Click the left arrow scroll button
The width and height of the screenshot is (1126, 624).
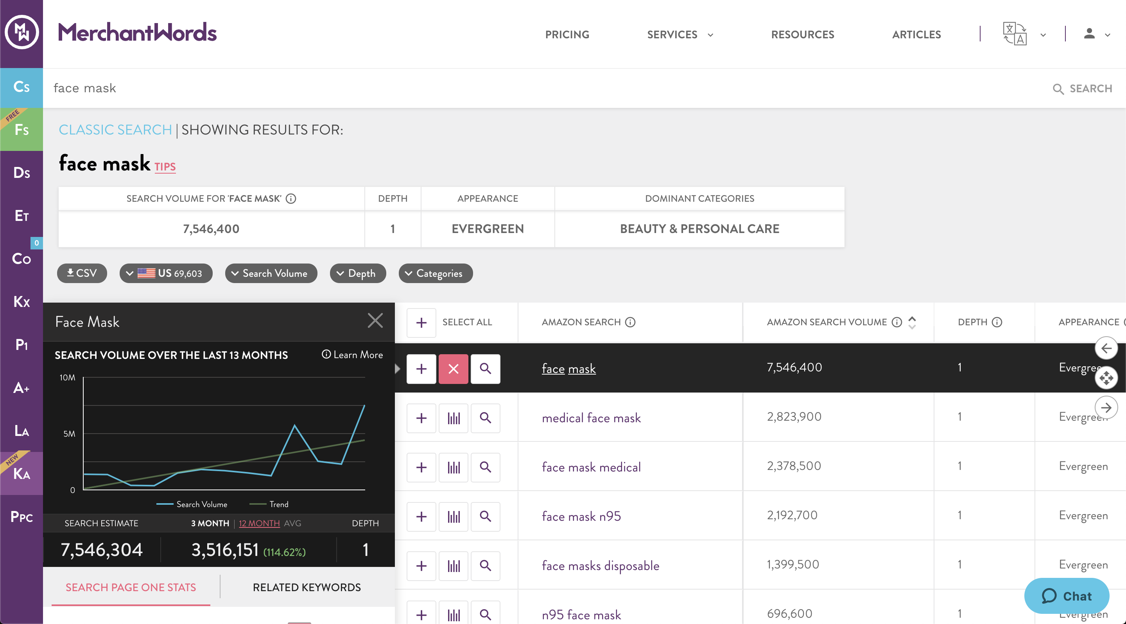click(x=1106, y=348)
